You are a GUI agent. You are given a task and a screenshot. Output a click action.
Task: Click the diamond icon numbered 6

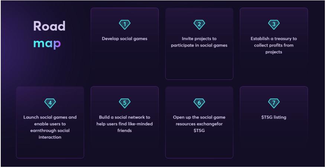(199, 103)
